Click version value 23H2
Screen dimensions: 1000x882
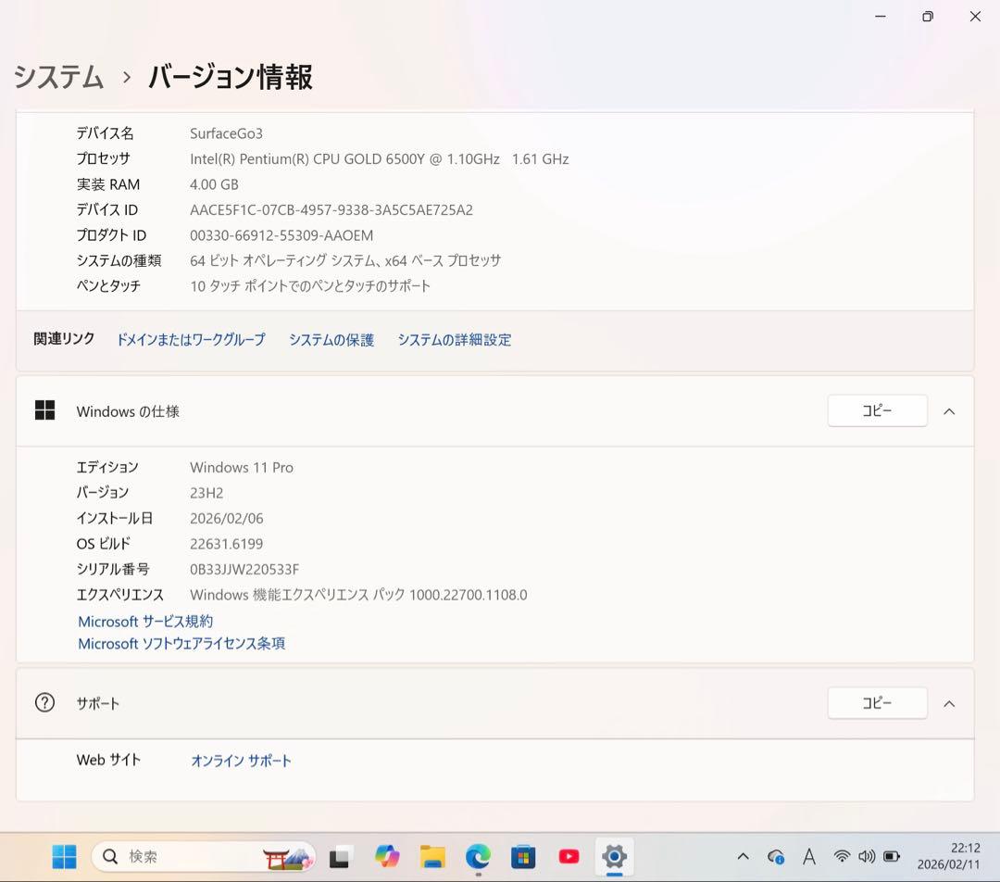[206, 493]
